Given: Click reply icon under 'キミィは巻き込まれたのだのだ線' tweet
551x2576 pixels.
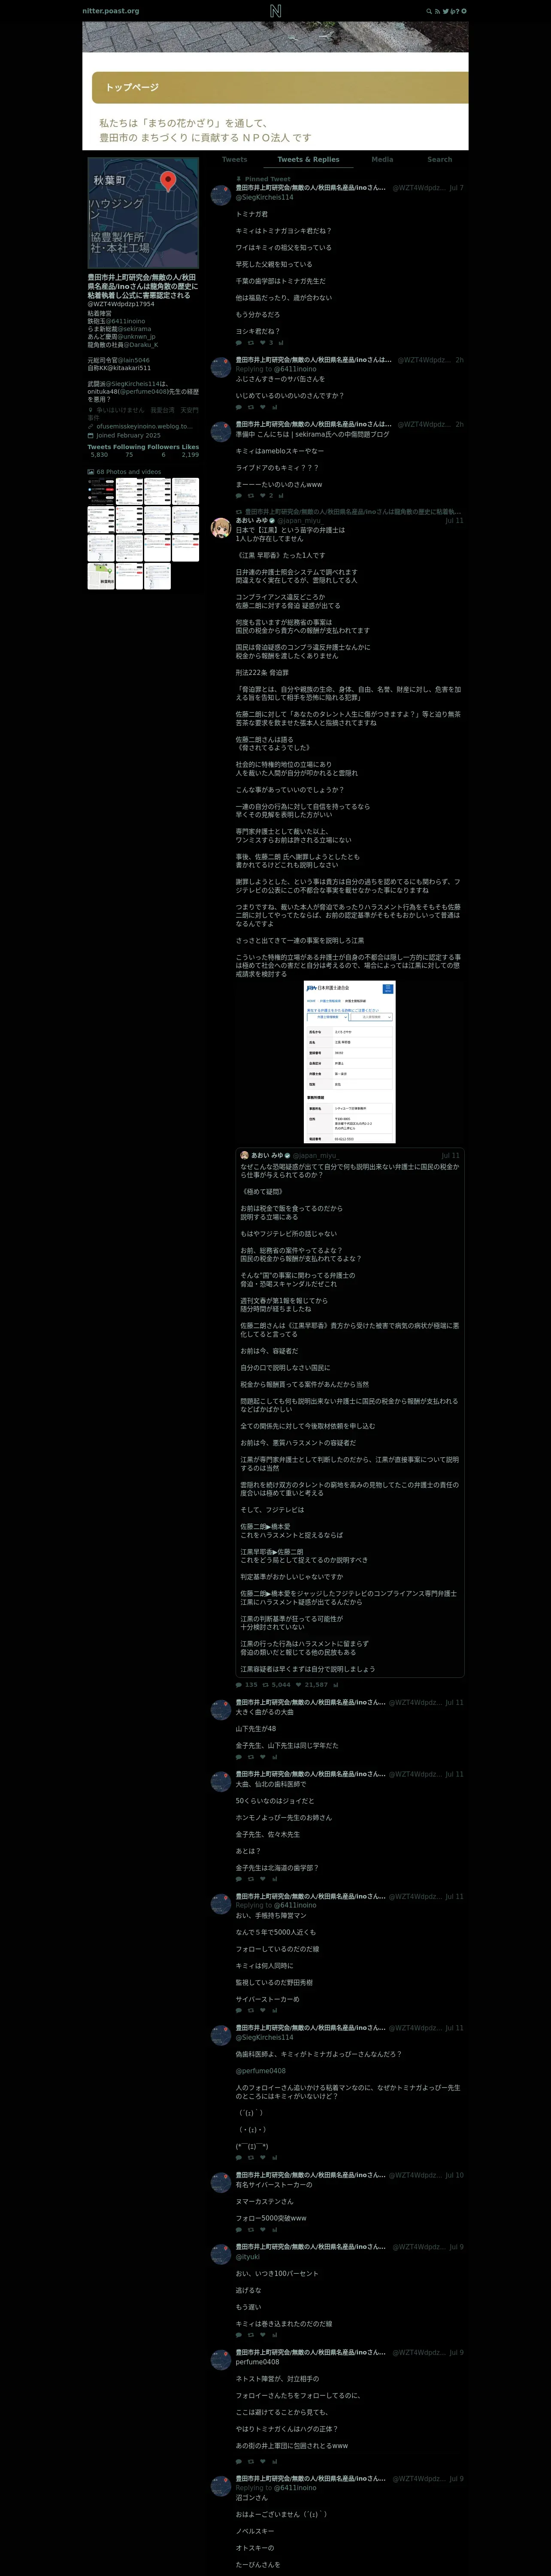Looking at the screenshot, I should click(x=238, y=2336).
